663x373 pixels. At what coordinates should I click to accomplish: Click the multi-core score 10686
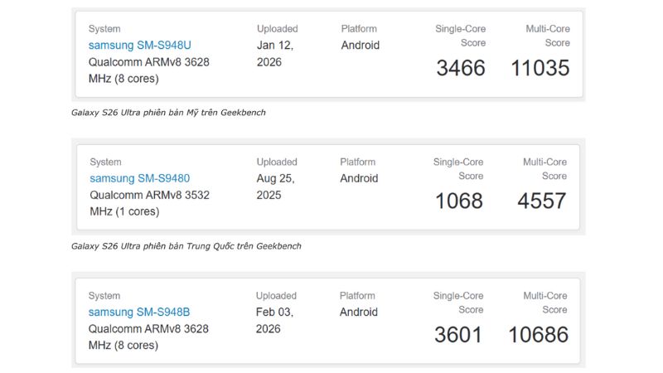538,335
